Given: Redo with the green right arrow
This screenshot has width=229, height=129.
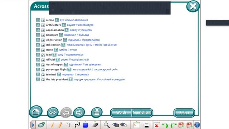Looking at the screenshot, I should pyautogui.click(x=173, y=125).
